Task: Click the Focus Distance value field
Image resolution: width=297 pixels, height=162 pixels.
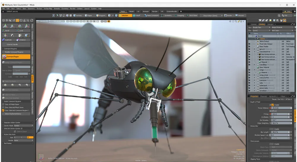Action: 281,108
